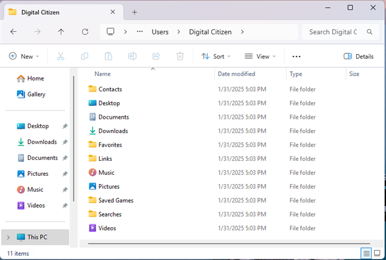This screenshot has height=260, width=386.
Task: Click chevron after This PC icon in address bar
Action: coord(125,32)
